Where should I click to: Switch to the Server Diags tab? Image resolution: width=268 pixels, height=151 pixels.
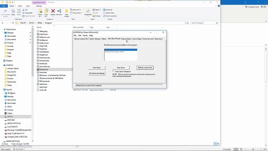(x=137, y=39)
